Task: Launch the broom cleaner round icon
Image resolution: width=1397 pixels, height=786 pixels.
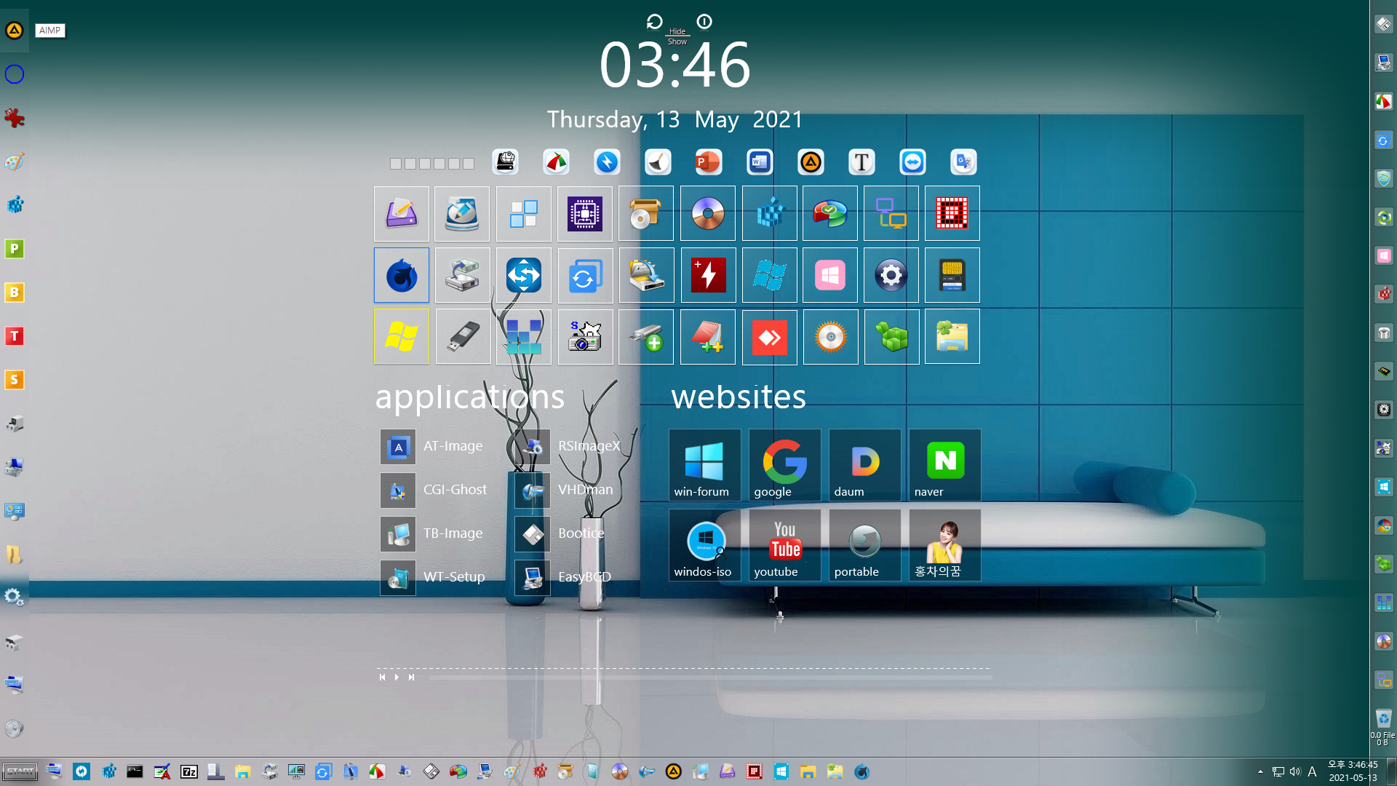Action: coord(658,162)
